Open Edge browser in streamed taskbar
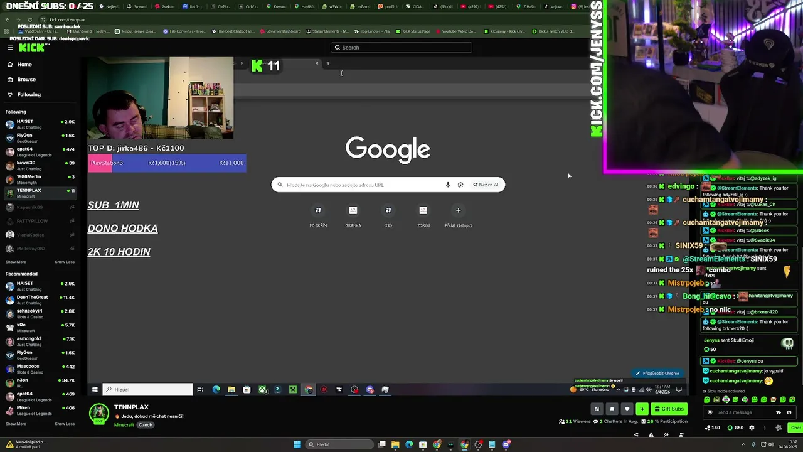 (x=216, y=390)
